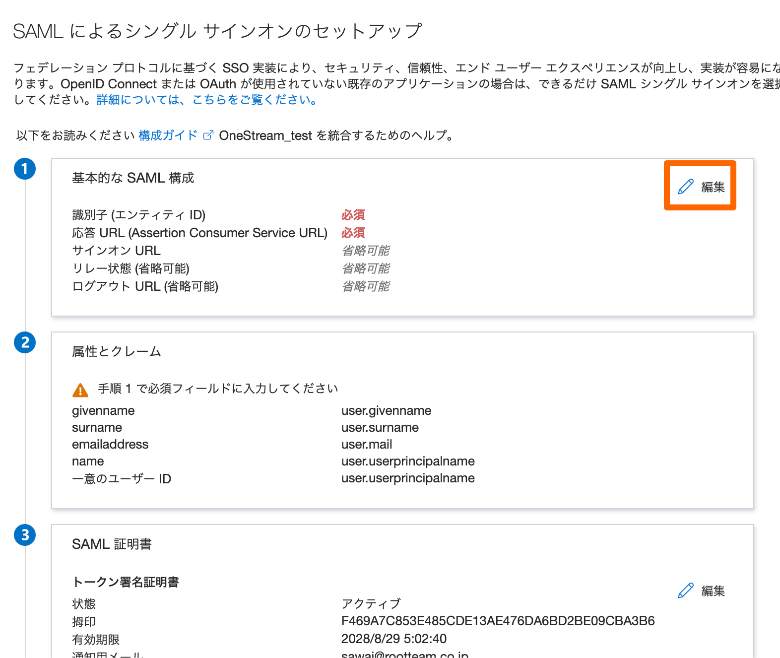
Task: Click the external link icon beside 構成ガイド
Action: 208,135
